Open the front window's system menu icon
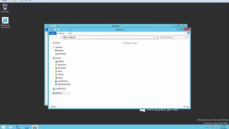Image resolution: width=229 pixels, height=129 pixels. point(51,29)
